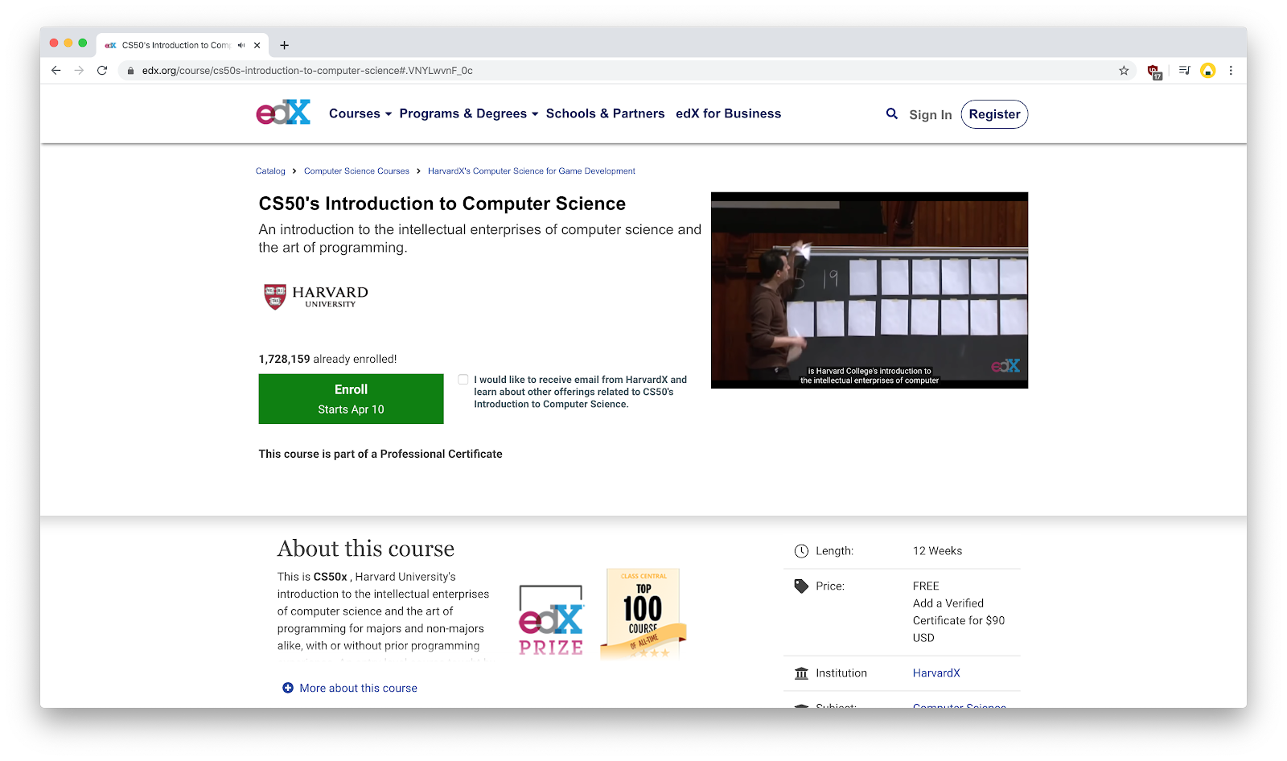Click the text Add a Verified Certificate for $90 USD
The width and height of the screenshot is (1287, 761).
pos(959,620)
